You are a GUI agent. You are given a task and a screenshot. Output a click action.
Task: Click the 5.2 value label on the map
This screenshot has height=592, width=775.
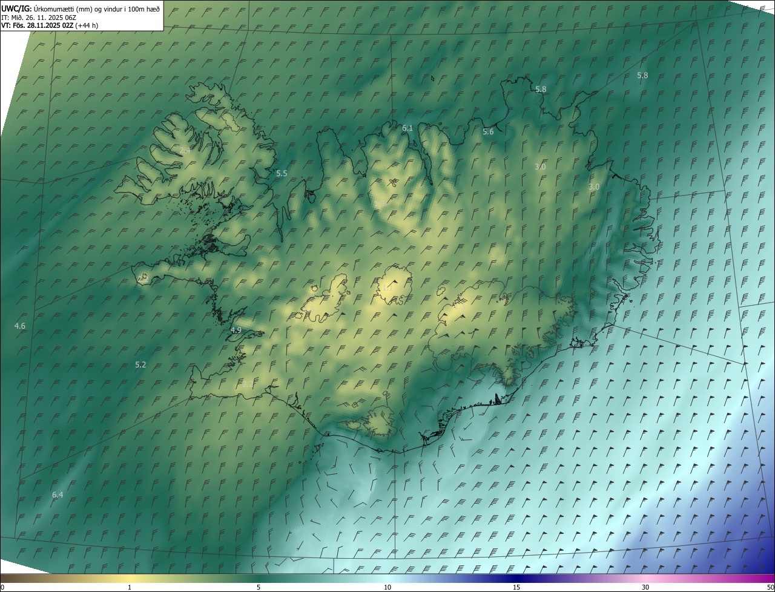click(x=140, y=365)
